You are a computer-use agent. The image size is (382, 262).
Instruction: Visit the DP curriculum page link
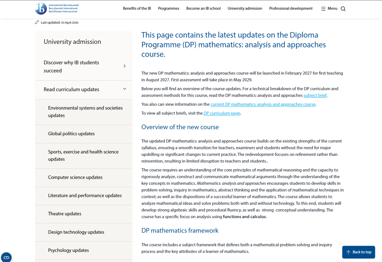pyautogui.click(x=222, y=113)
